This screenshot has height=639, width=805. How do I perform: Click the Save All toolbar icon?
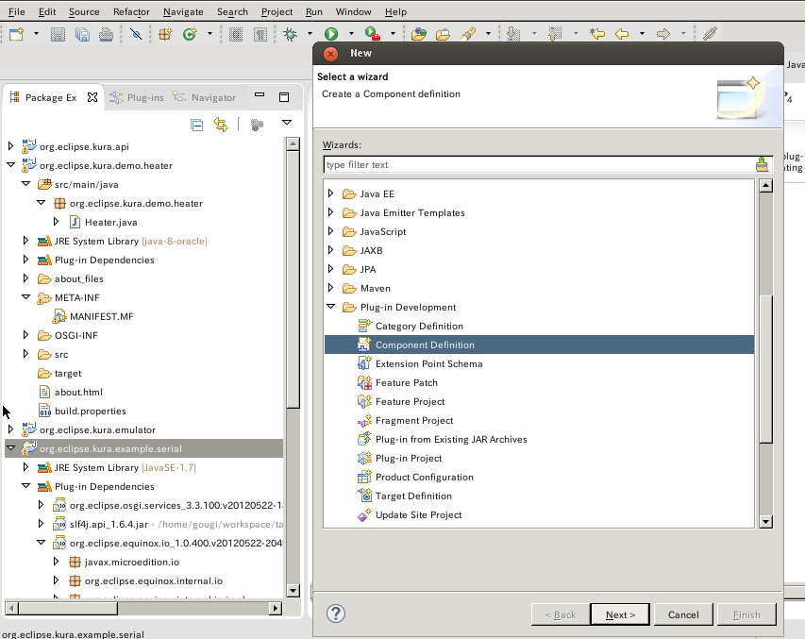(82, 34)
